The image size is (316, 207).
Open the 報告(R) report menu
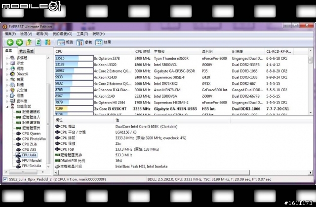point(42,34)
